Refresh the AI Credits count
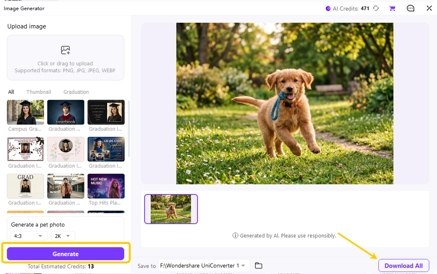Viewport: 437px width, 274px height. (x=376, y=9)
